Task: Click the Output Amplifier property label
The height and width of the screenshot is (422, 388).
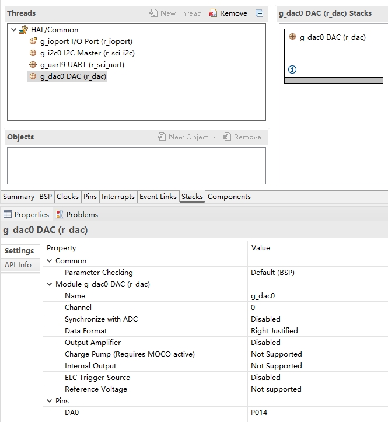Action: click(93, 343)
